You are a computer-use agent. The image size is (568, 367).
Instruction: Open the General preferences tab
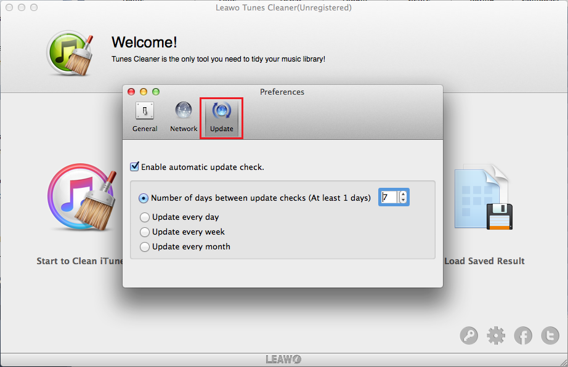click(145, 117)
